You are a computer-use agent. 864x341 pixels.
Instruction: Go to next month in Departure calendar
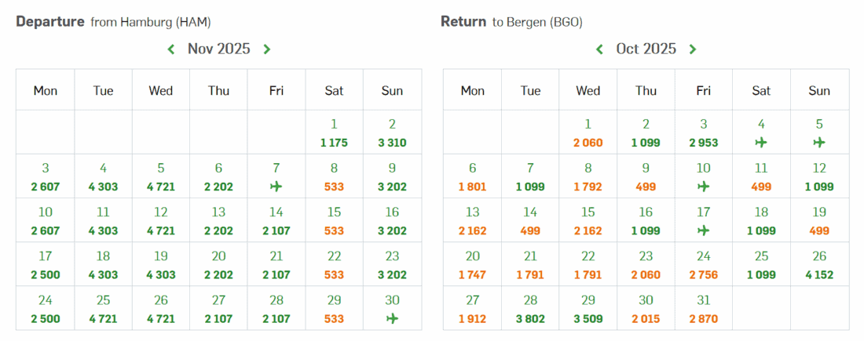[x=267, y=49]
